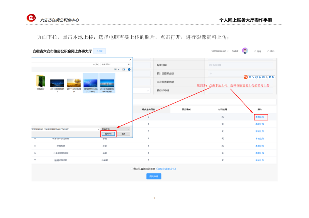Click the Sogou skin (shirt) icon
Screen dimensions: 309x218
[270, 77]
